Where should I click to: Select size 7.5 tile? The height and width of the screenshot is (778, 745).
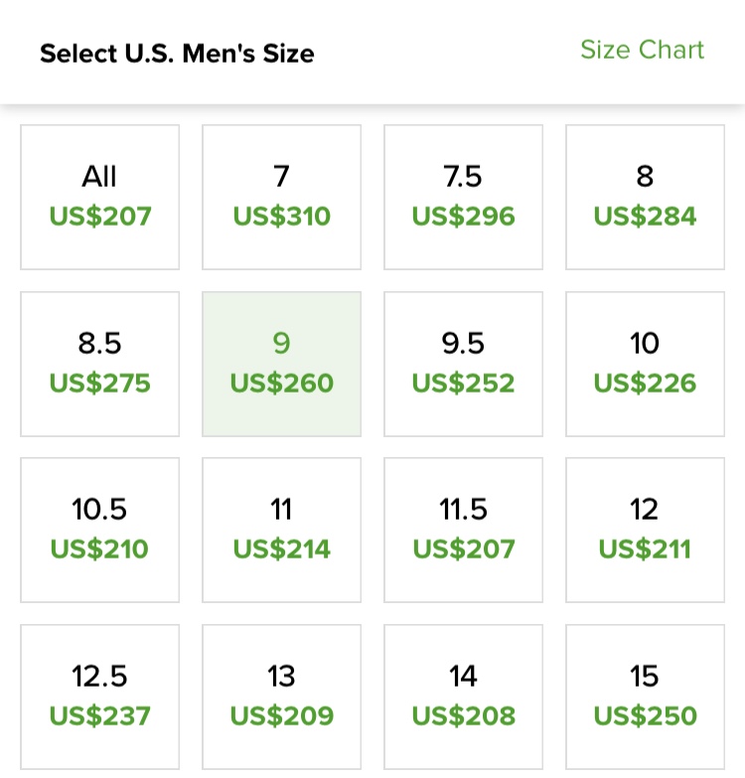click(464, 197)
